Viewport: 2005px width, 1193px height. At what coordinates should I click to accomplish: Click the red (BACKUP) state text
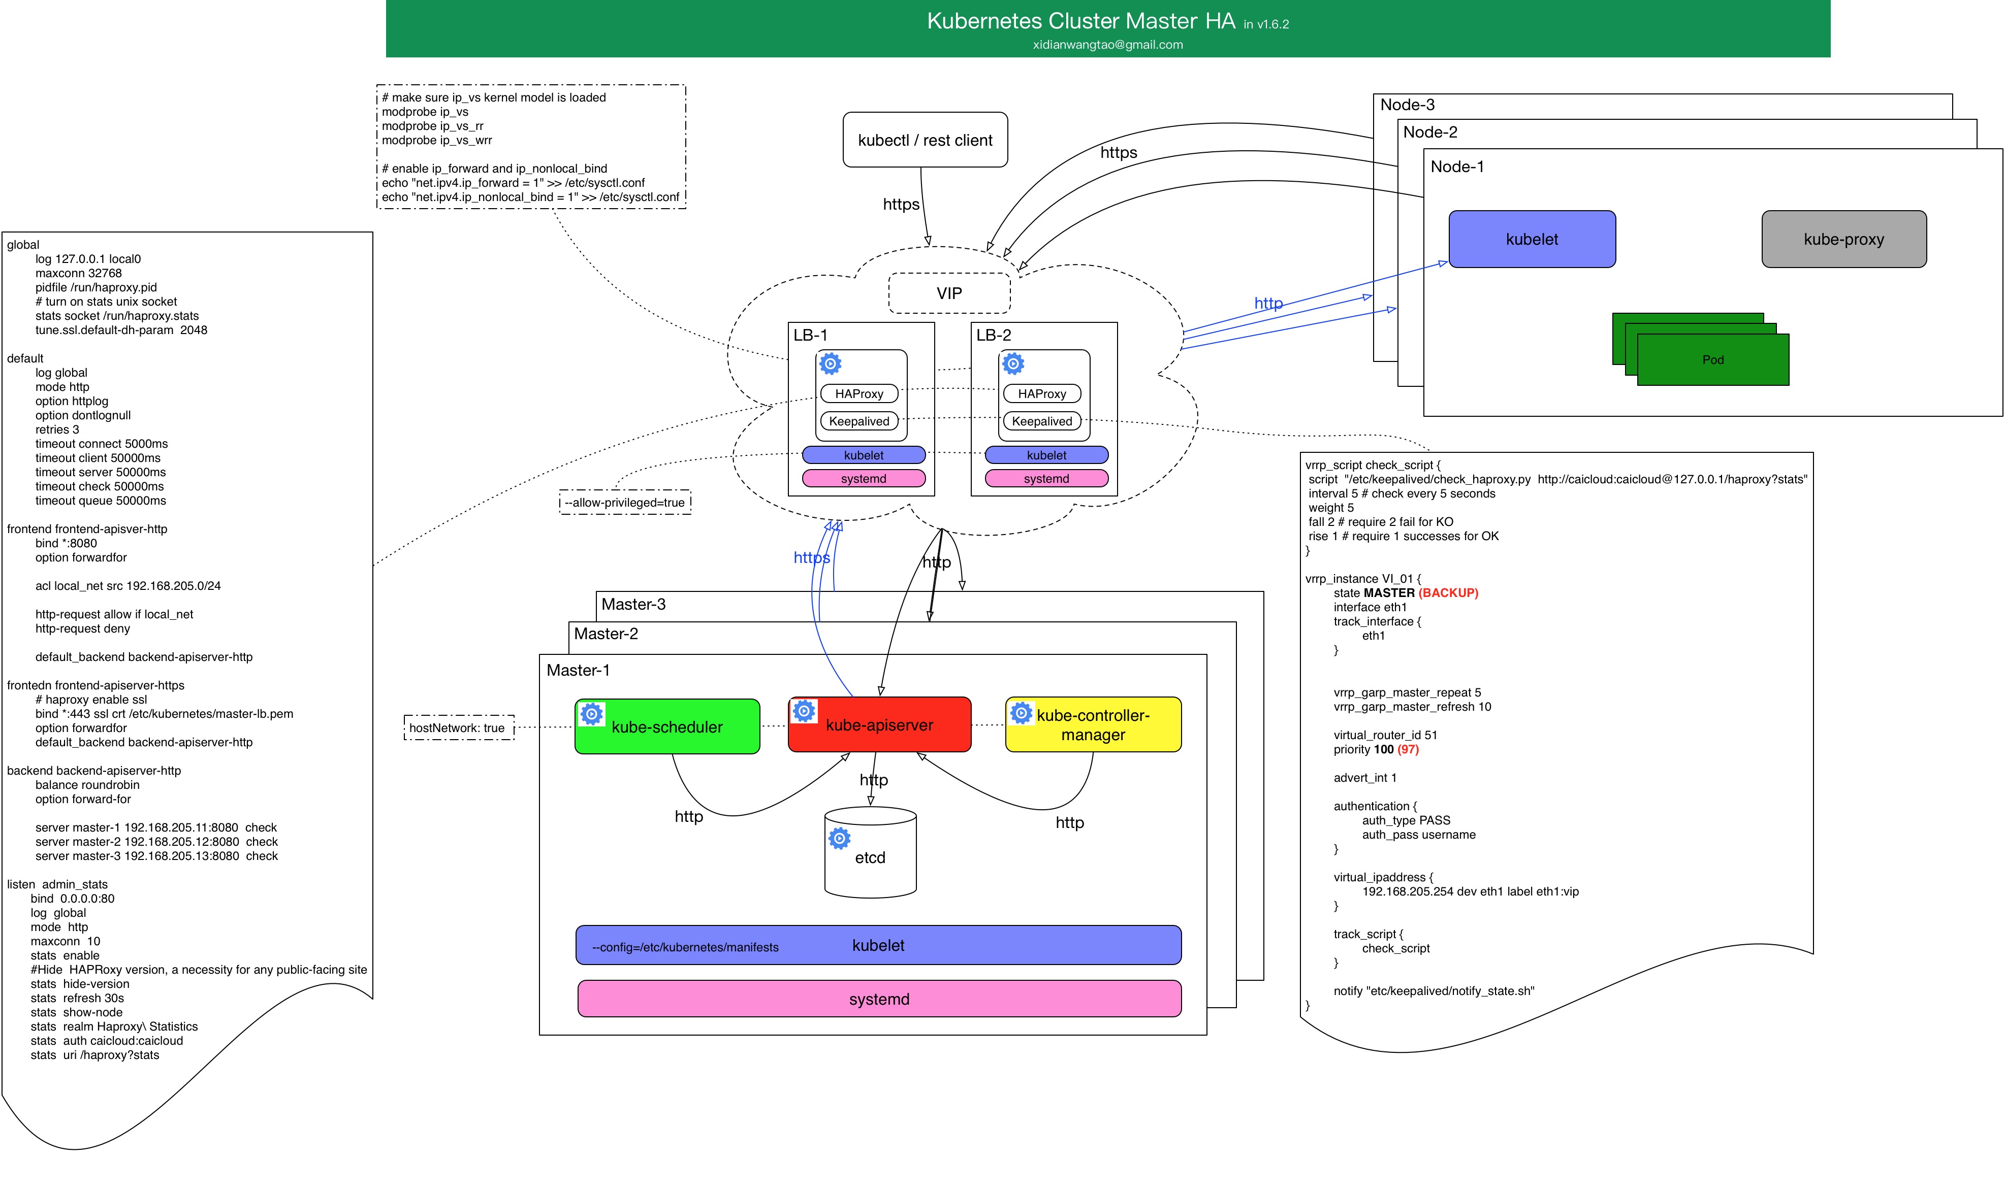pyautogui.click(x=1448, y=592)
